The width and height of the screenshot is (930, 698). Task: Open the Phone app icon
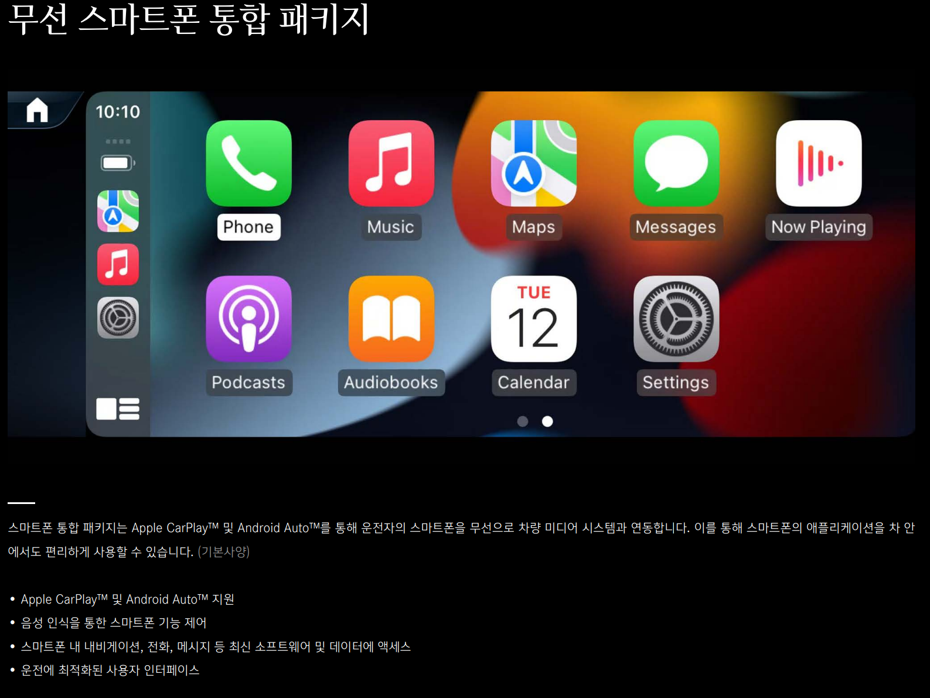[x=248, y=164]
